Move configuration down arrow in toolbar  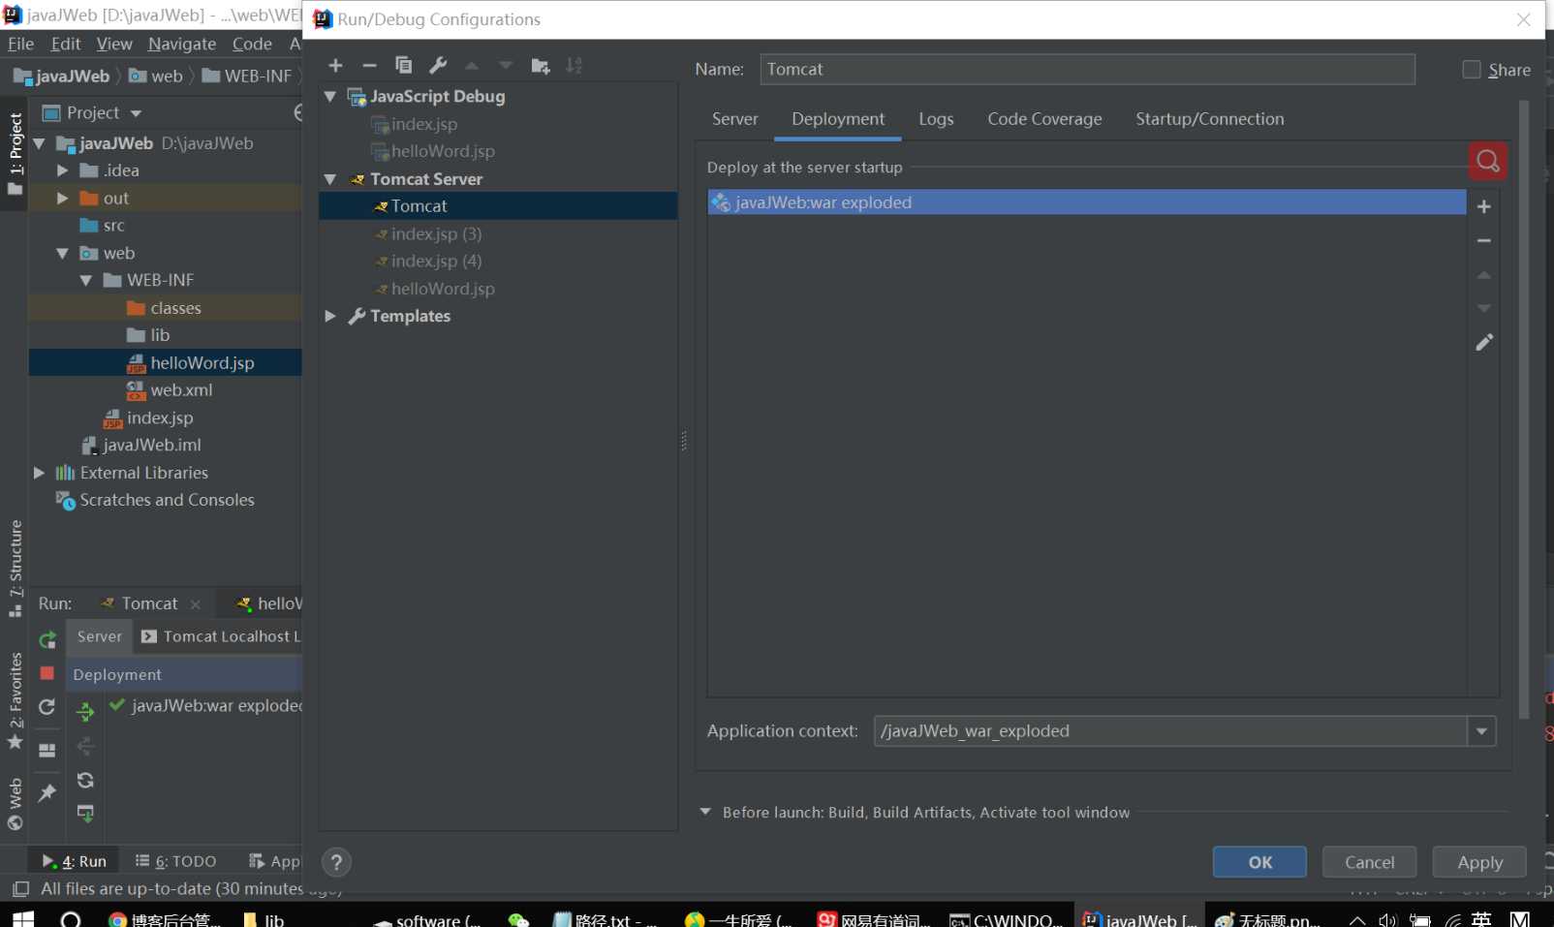click(506, 66)
